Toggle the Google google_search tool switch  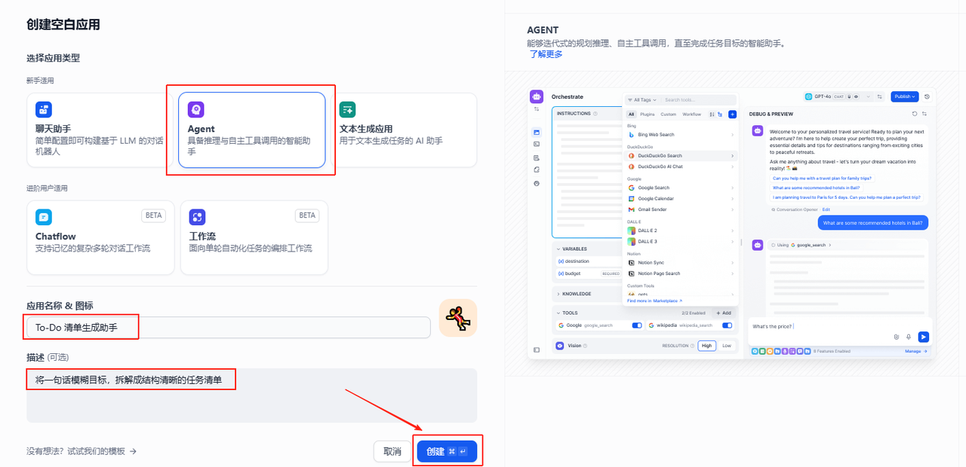pos(636,325)
